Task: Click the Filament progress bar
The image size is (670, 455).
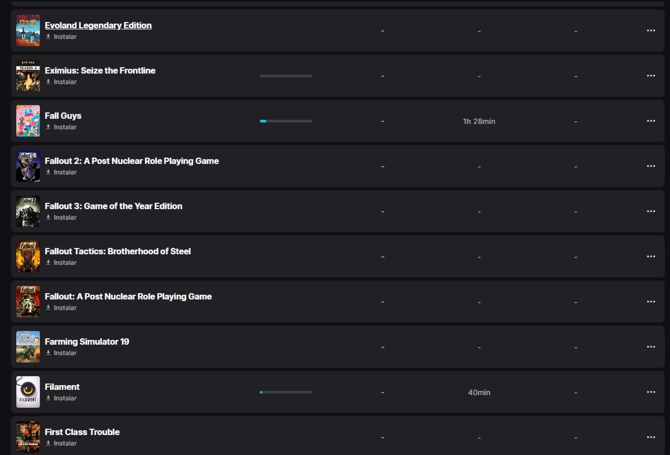Action: click(286, 392)
